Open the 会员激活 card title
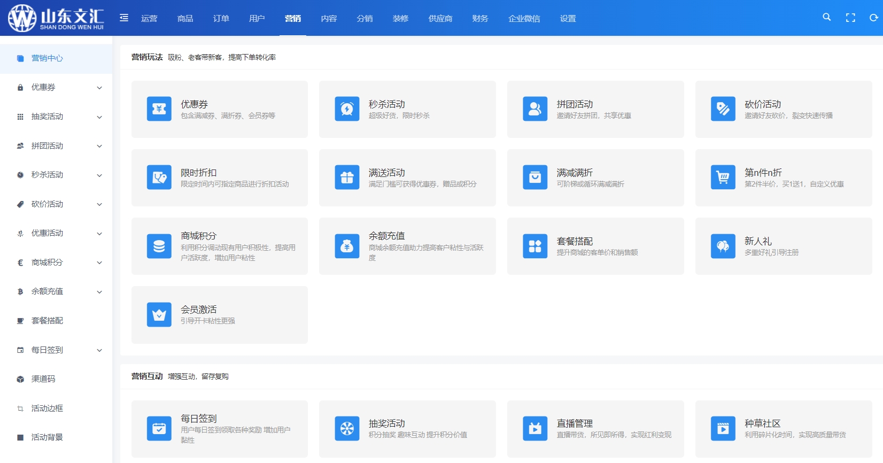The width and height of the screenshot is (883, 463). (x=198, y=310)
